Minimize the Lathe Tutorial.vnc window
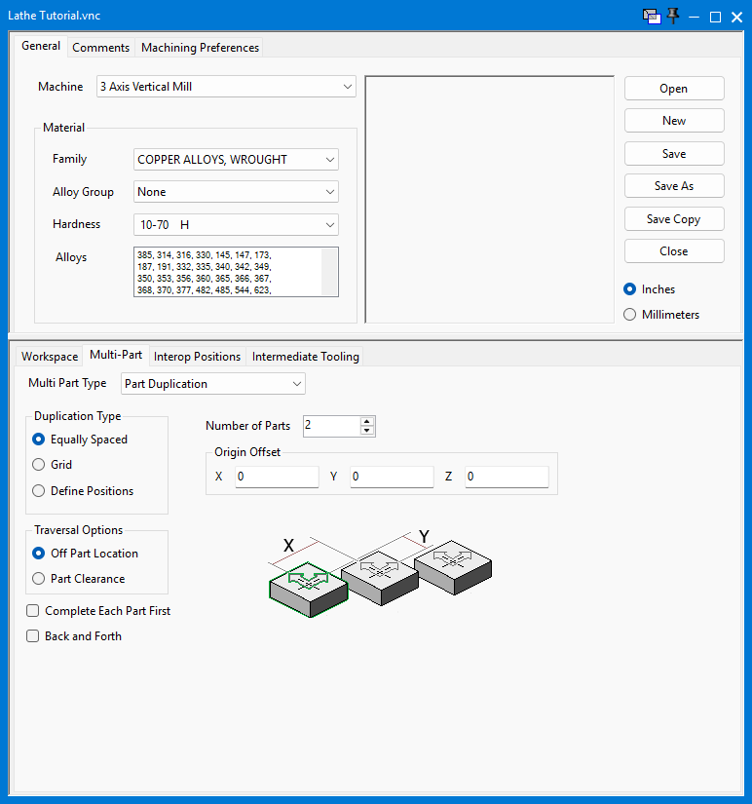 pos(695,17)
